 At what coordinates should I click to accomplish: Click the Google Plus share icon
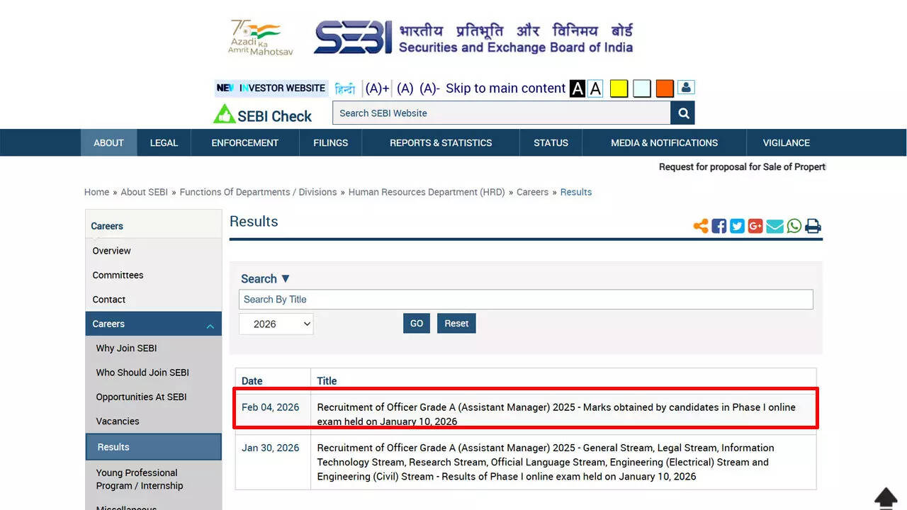tap(755, 226)
